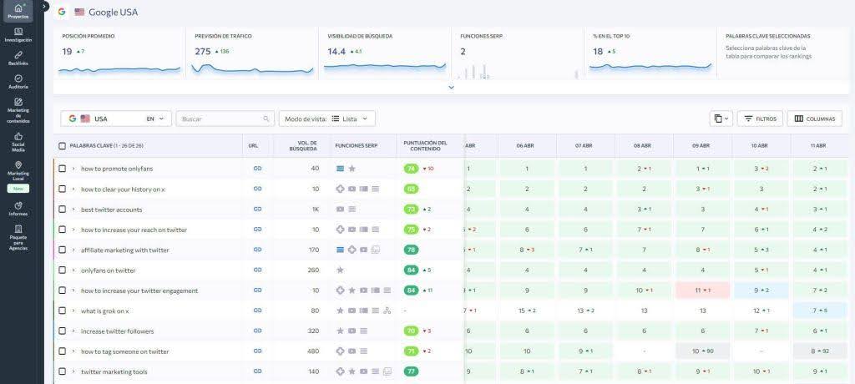Click star SERP feature icon for onlyfans on twitter
Image resolution: width=855 pixels, height=384 pixels.
pyautogui.click(x=341, y=270)
